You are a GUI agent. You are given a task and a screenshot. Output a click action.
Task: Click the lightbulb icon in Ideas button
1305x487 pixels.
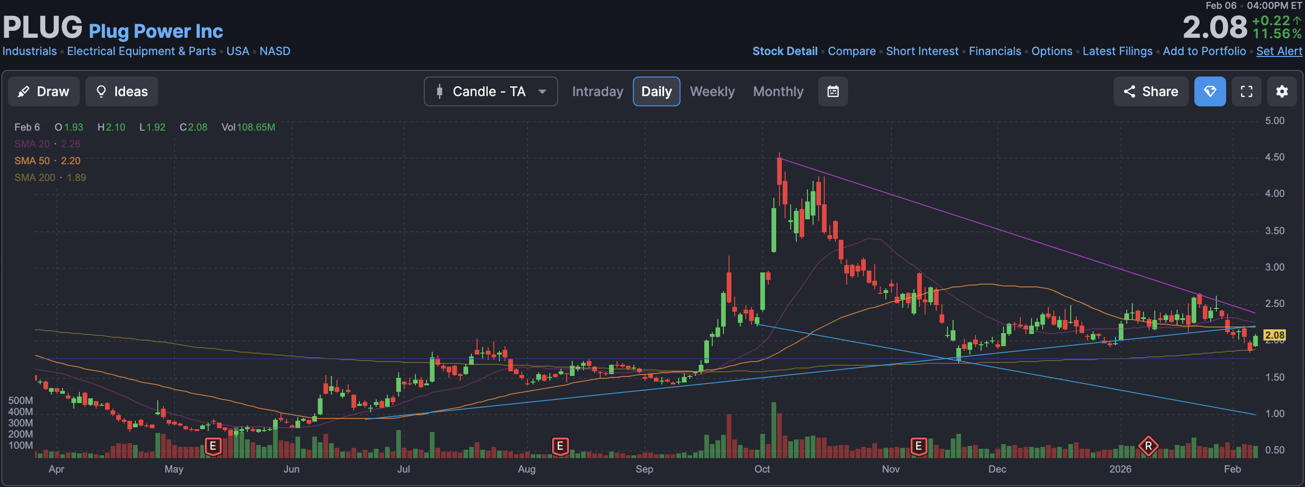pyautogui.click(x=101, y=91)
